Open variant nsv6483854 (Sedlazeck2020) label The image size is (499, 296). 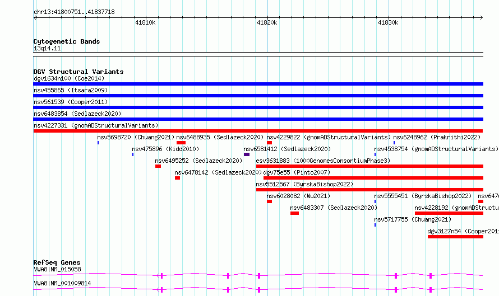click(77, 114)
